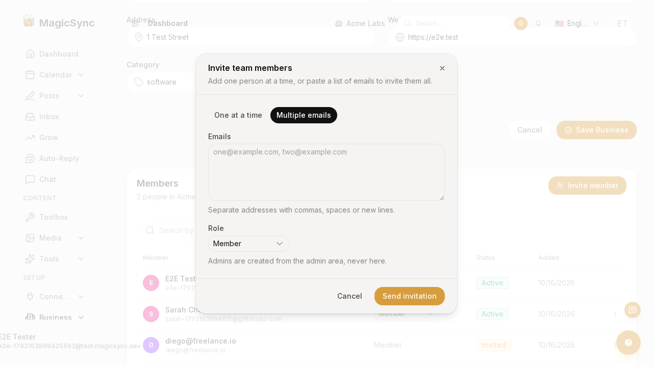This screenshot has width=653, height=367.
Task: Click the Send invitation button
Action: pos(410,296)
